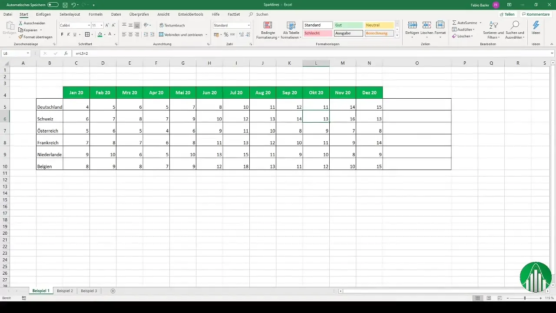
Task: Click the Kommentare button
Action: click(x=536, y=14)
